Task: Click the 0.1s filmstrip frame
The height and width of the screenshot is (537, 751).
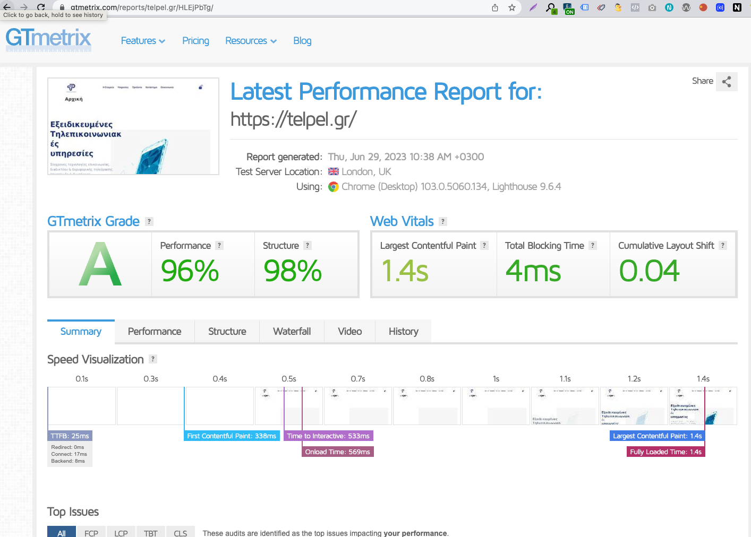Action: click(82, 406)
